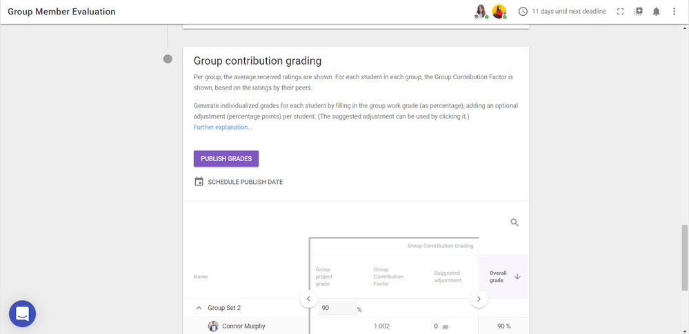Open the vertical three-dot menu
This screenshot has width=689, height=334.
coord(675,12)
